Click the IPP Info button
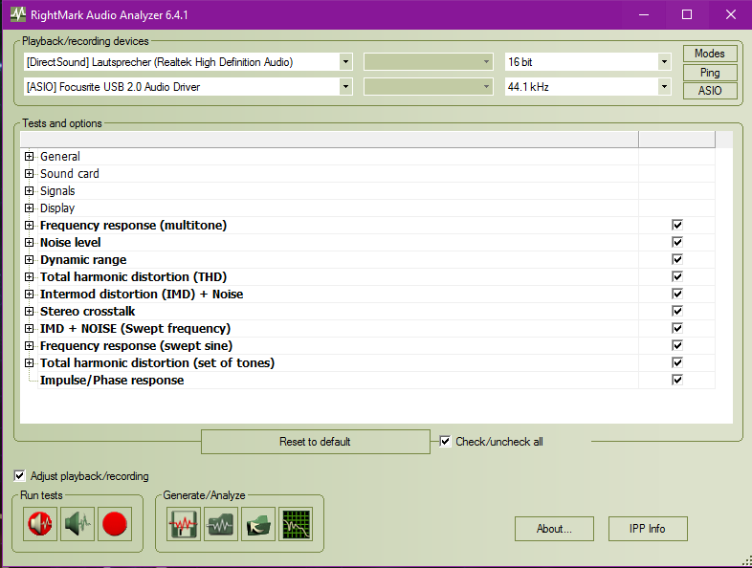 648,529
